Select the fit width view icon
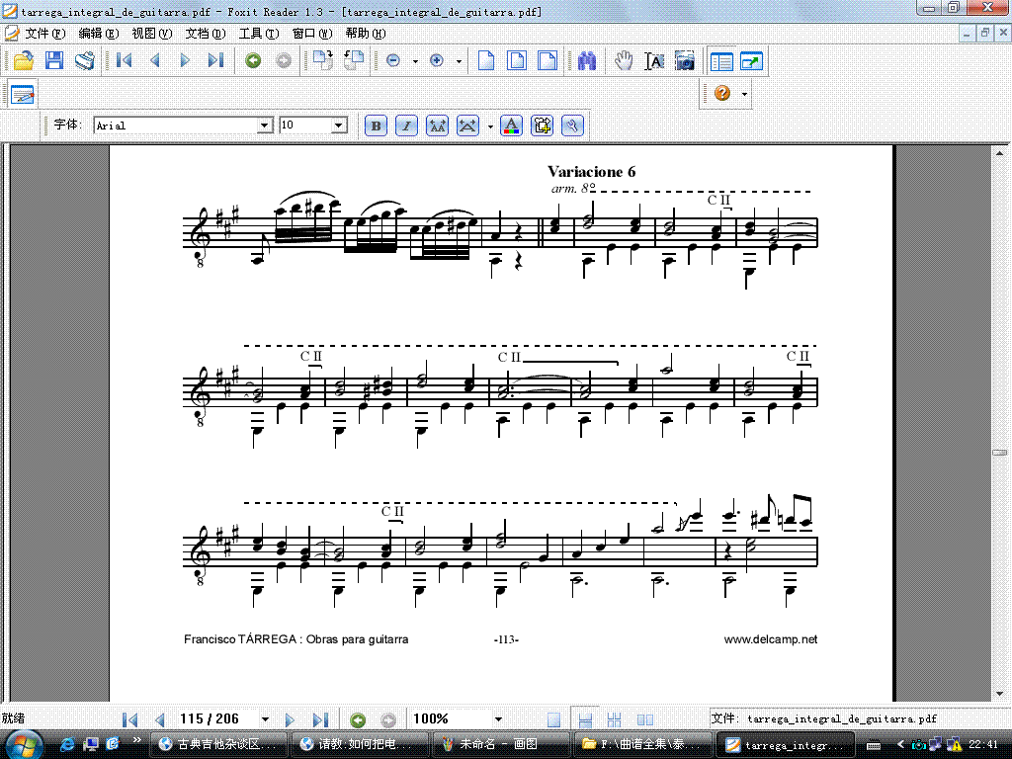 (x=548, y=60)
